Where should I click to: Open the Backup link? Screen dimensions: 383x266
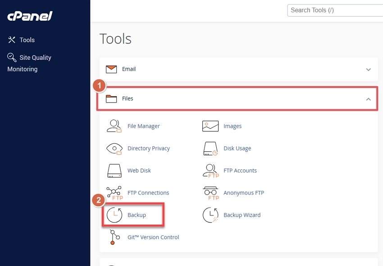click(x=137, y=215)
